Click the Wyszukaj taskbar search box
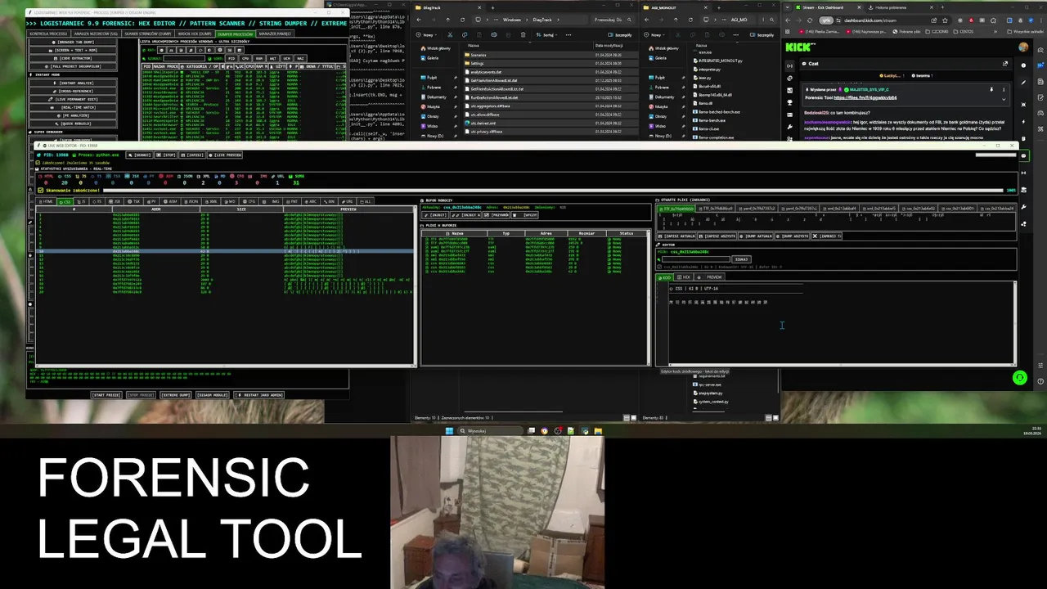 (x=489, y=430)
